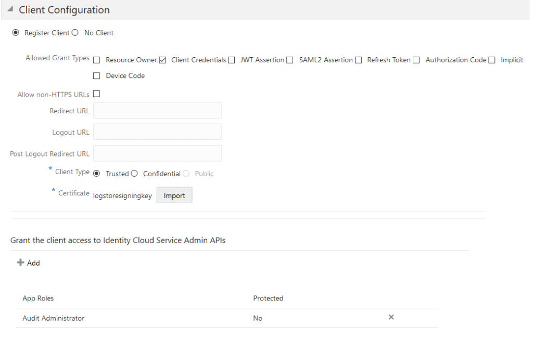Select Confidential client type
This screenshot has width=533, height=341.
pos(134,174)
